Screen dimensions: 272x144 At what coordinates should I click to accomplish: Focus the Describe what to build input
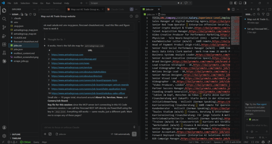[x=257, y=125]
